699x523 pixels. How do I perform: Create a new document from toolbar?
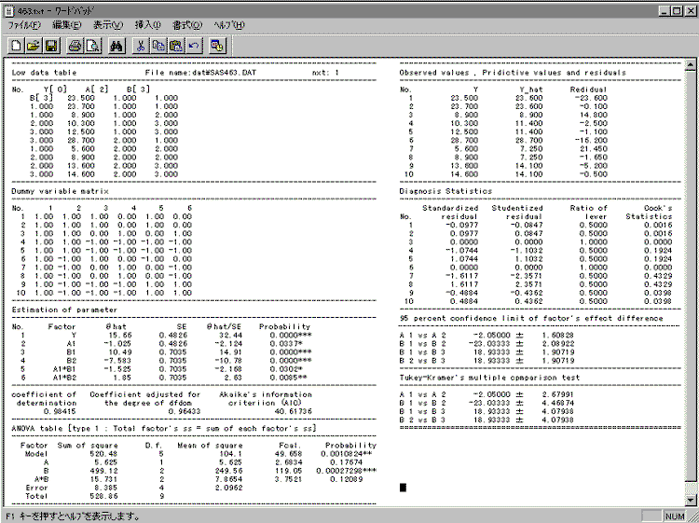click(17, 45)
